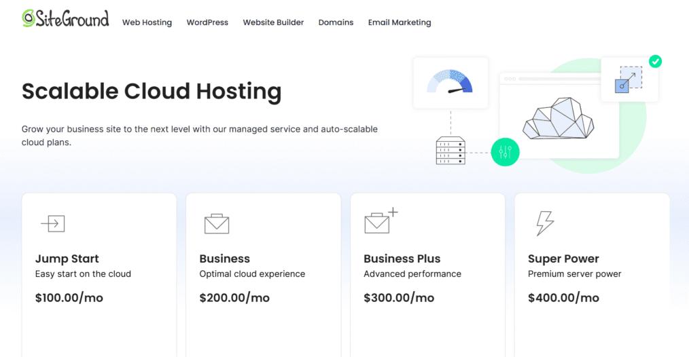Click 'Premium server power' subtitle
The width and height of the screenshot is (689, 357).
pyautogui.click(x=574, y=274)
